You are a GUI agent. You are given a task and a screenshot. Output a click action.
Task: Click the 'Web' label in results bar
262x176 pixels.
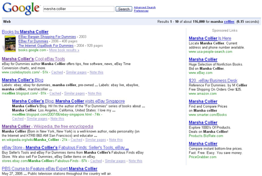7,22
